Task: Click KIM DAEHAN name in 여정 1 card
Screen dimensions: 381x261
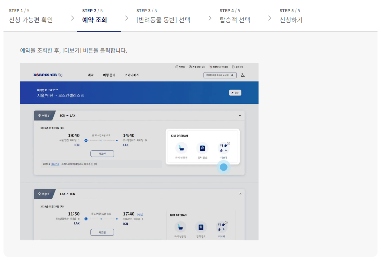Action: (x=179, y=136)
